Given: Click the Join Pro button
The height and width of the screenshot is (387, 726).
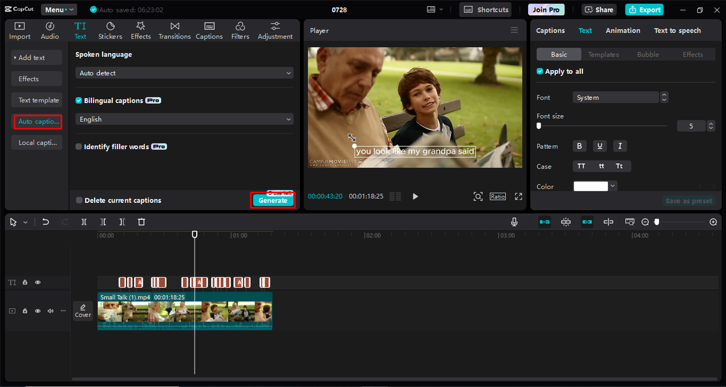Looking at the screenshot, I should coord(546,10).
